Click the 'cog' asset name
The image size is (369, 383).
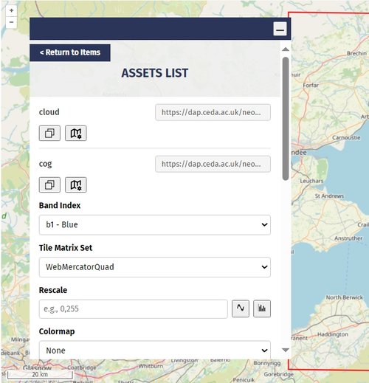click(x=46, y=164)
